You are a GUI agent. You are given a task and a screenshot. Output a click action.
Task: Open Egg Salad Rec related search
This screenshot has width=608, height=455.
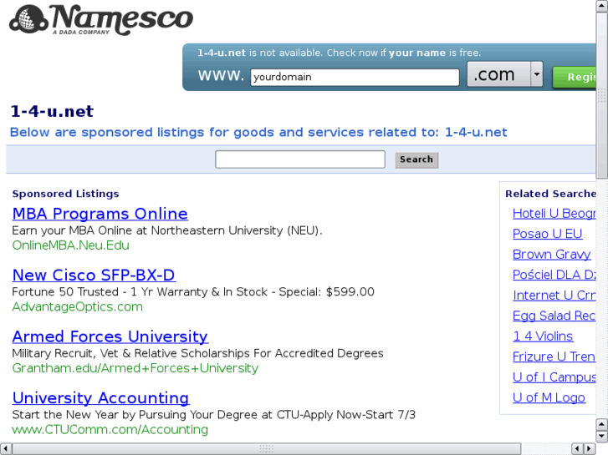click(554, 316)
